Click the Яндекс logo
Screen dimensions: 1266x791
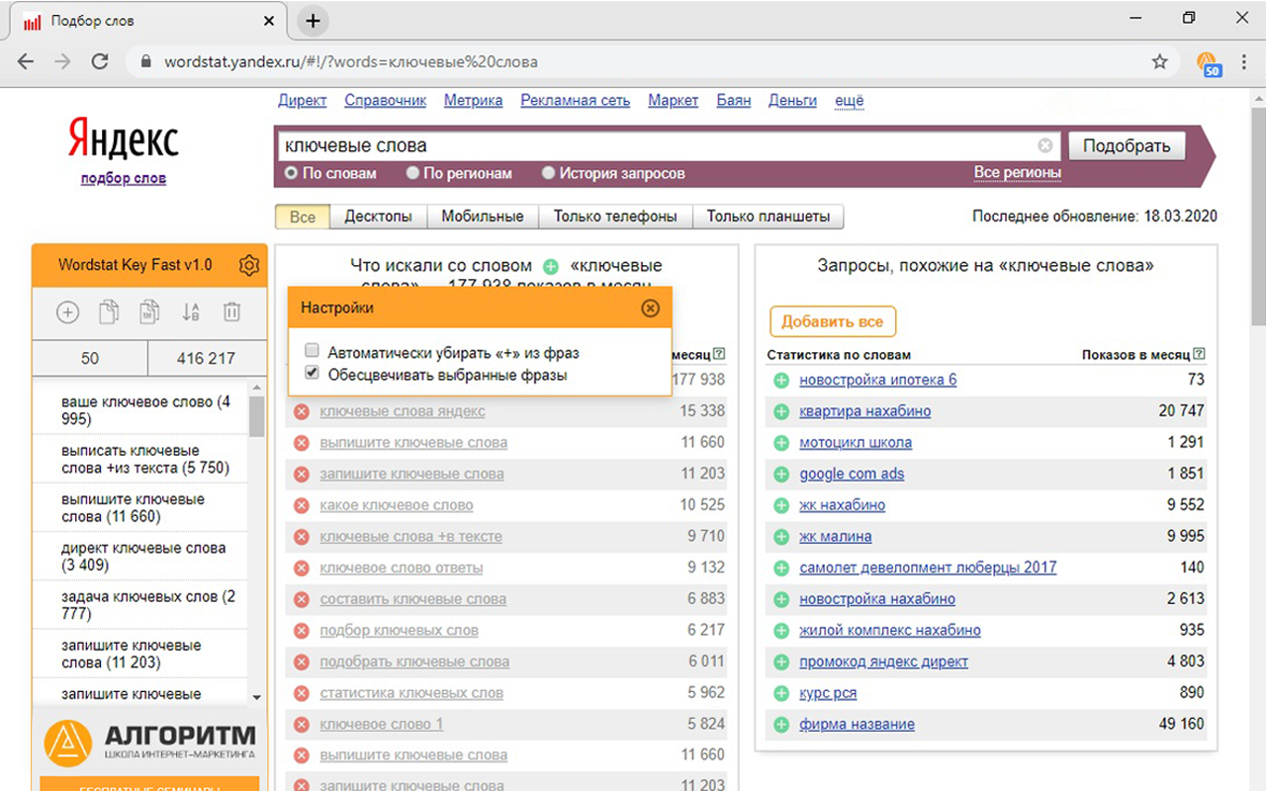pyautogui.click(x=124, y=139)
